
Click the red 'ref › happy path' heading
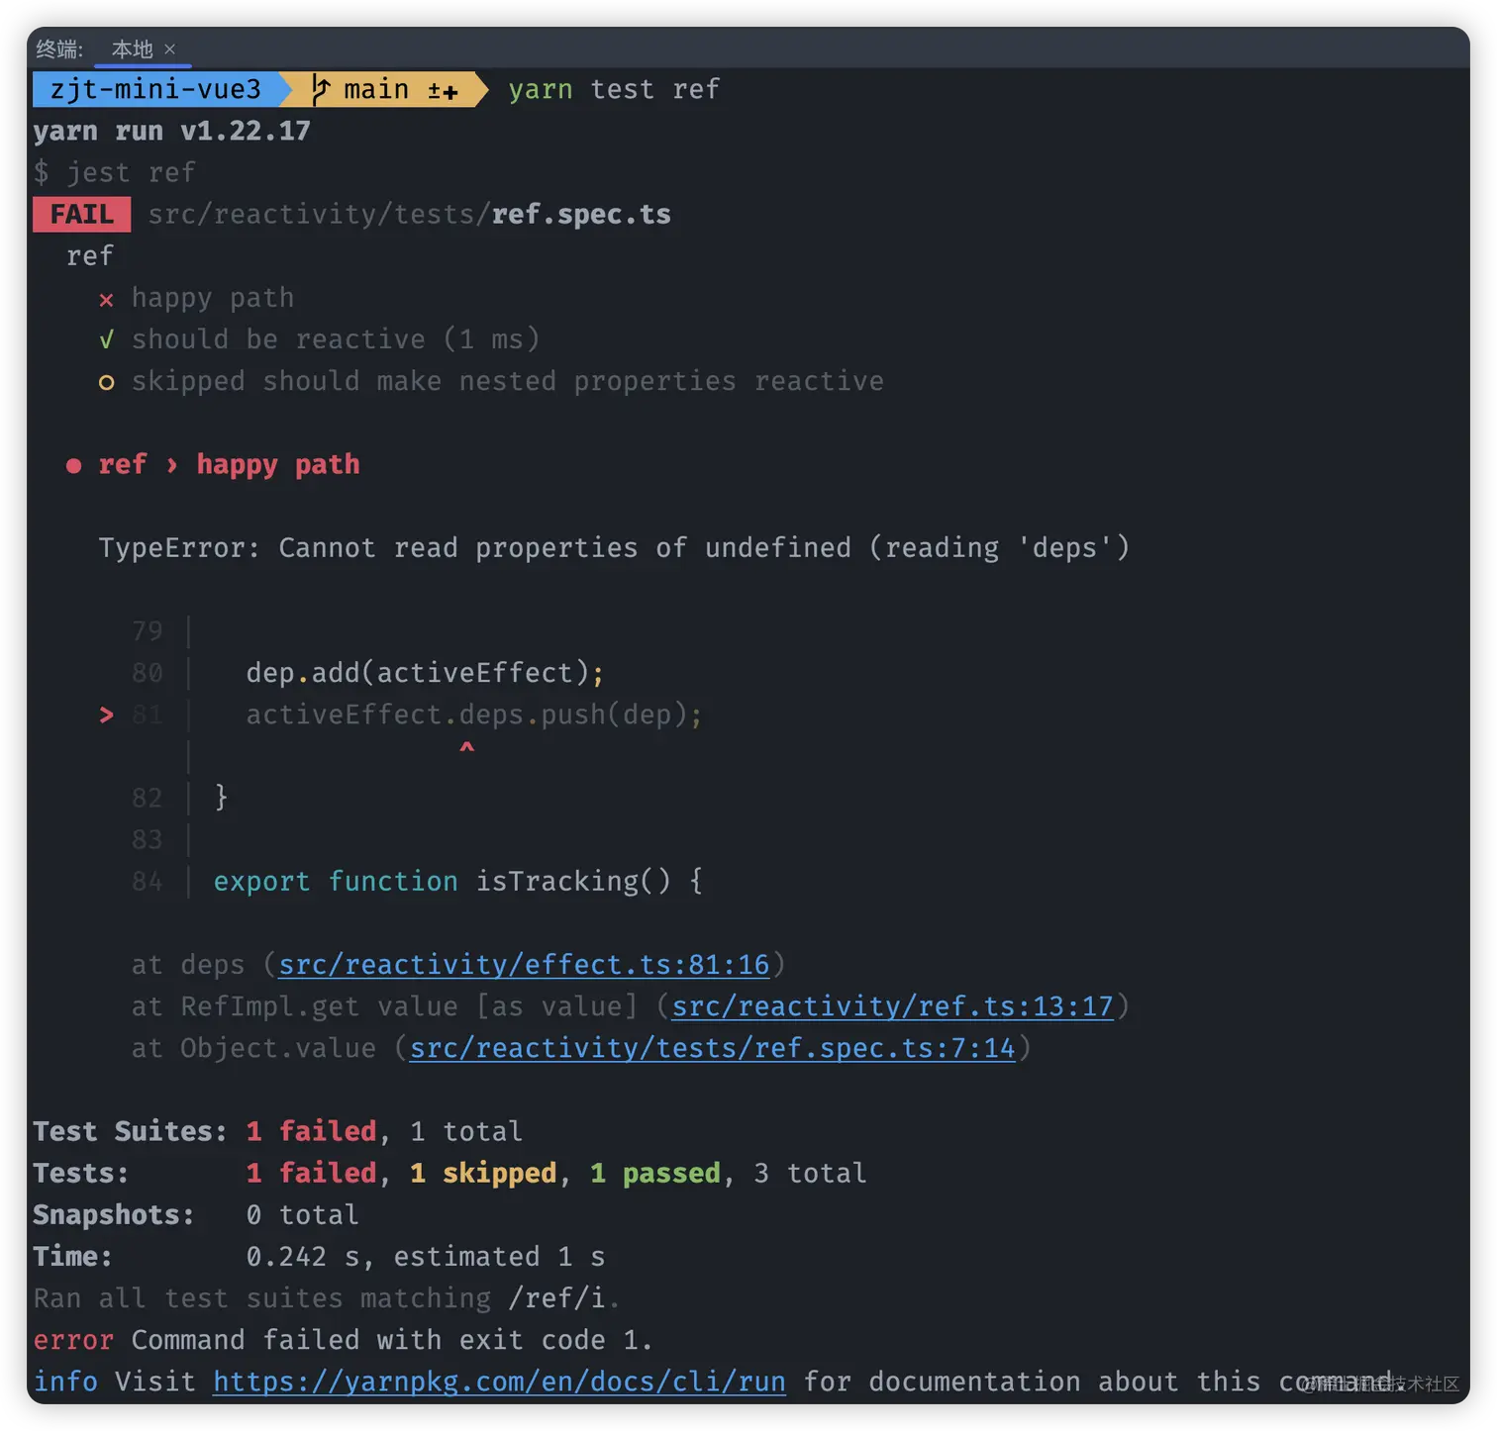point(229,464)
